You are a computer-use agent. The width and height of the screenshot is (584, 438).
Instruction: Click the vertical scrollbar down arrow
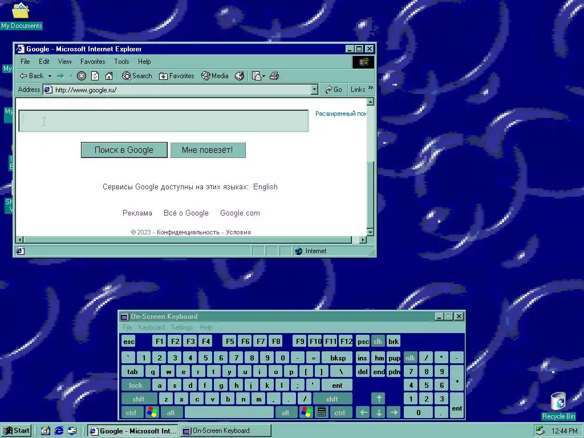(370, 232)
